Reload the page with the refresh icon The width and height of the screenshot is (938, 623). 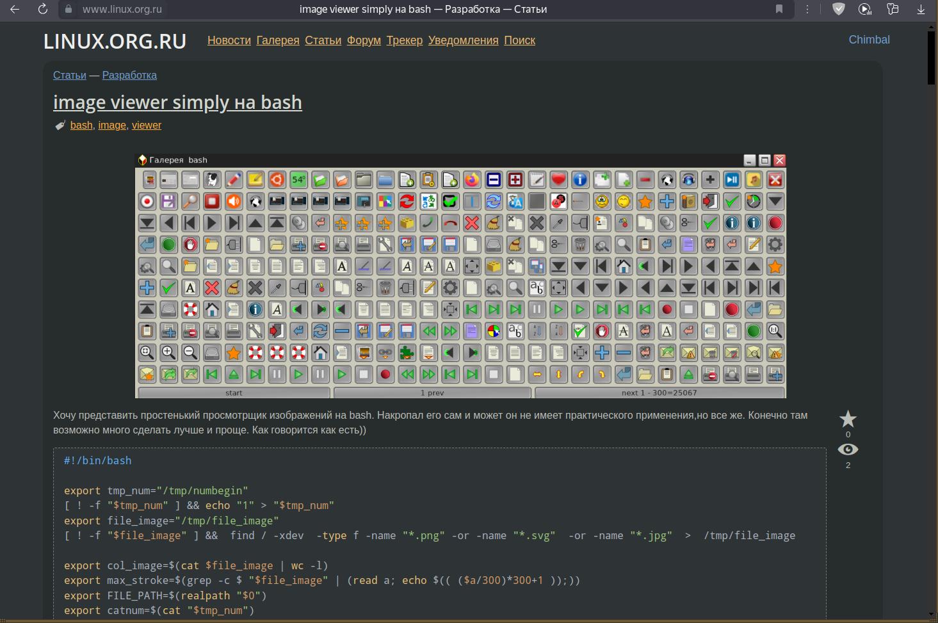point(43,9)
